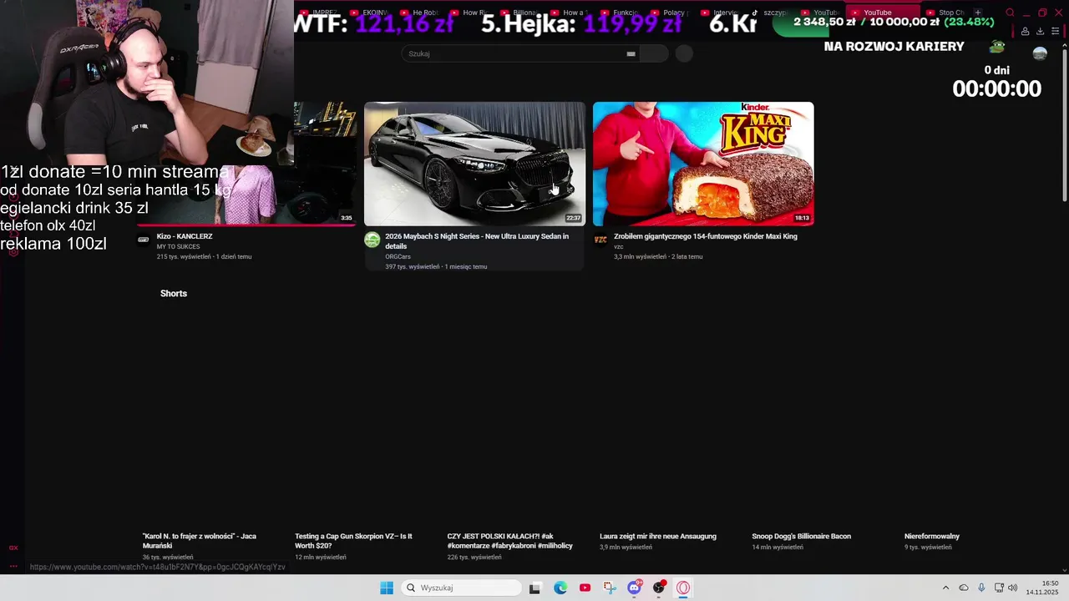Click the Windows taskbar Wyszukaj search box
This screenshot has width=1069, height=601.
[461, 588]
